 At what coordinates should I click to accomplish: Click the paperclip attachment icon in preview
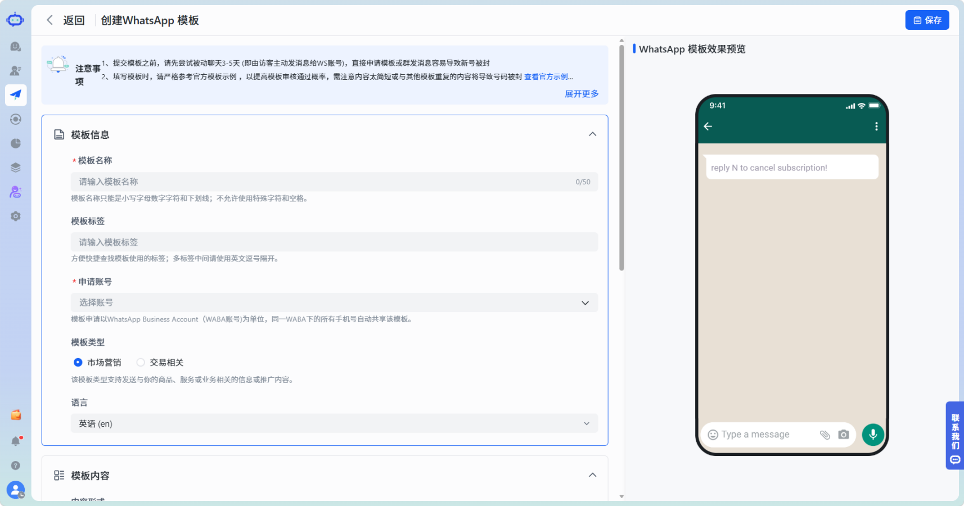[825, 435]
